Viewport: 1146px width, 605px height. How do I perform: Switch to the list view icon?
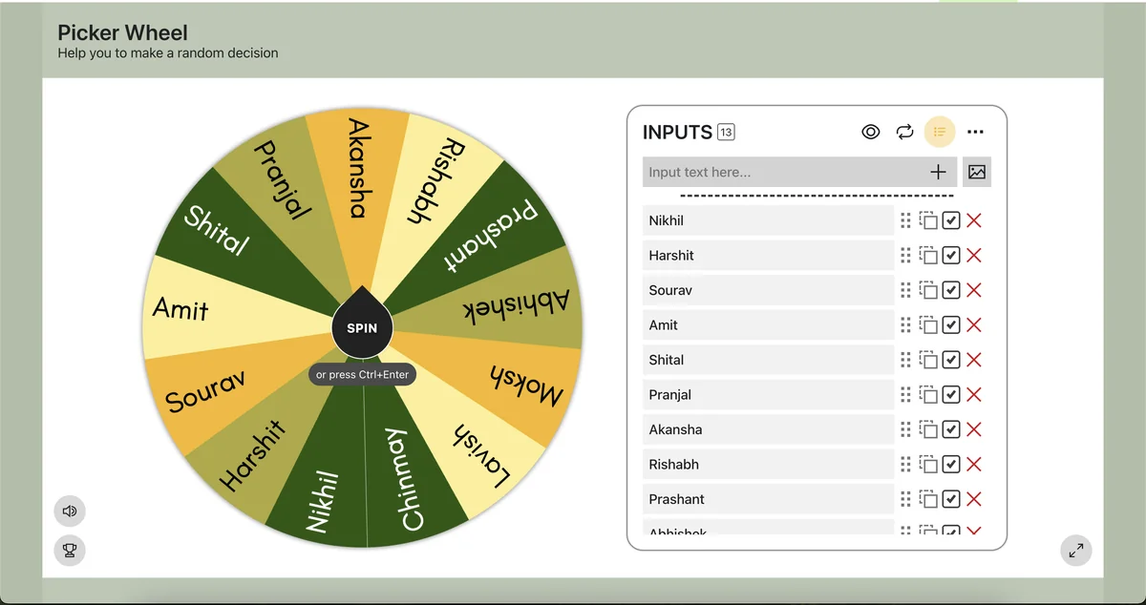(940, 132)
